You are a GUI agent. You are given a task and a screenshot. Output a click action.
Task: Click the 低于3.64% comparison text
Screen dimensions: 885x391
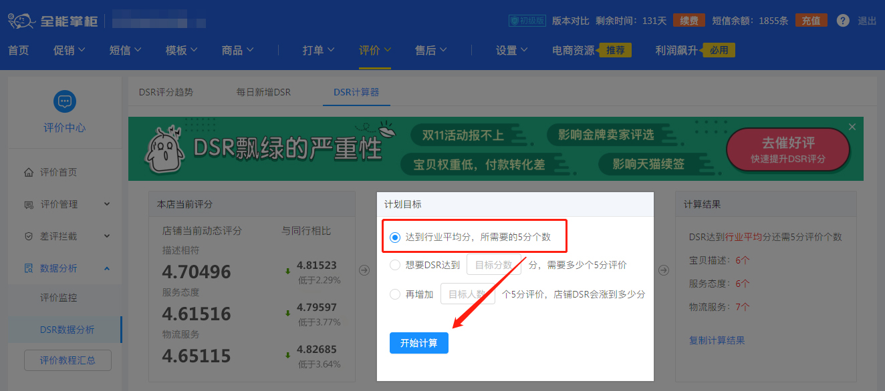319,364
